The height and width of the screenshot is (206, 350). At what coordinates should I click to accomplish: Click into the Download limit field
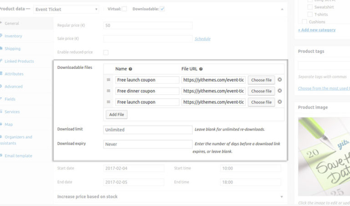pos(148,129)
